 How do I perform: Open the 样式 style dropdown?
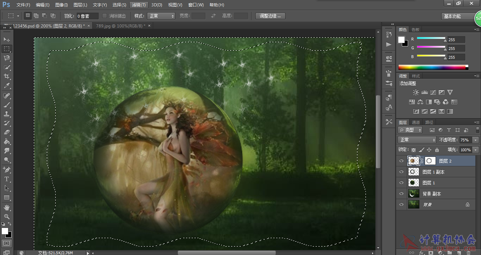161,16
